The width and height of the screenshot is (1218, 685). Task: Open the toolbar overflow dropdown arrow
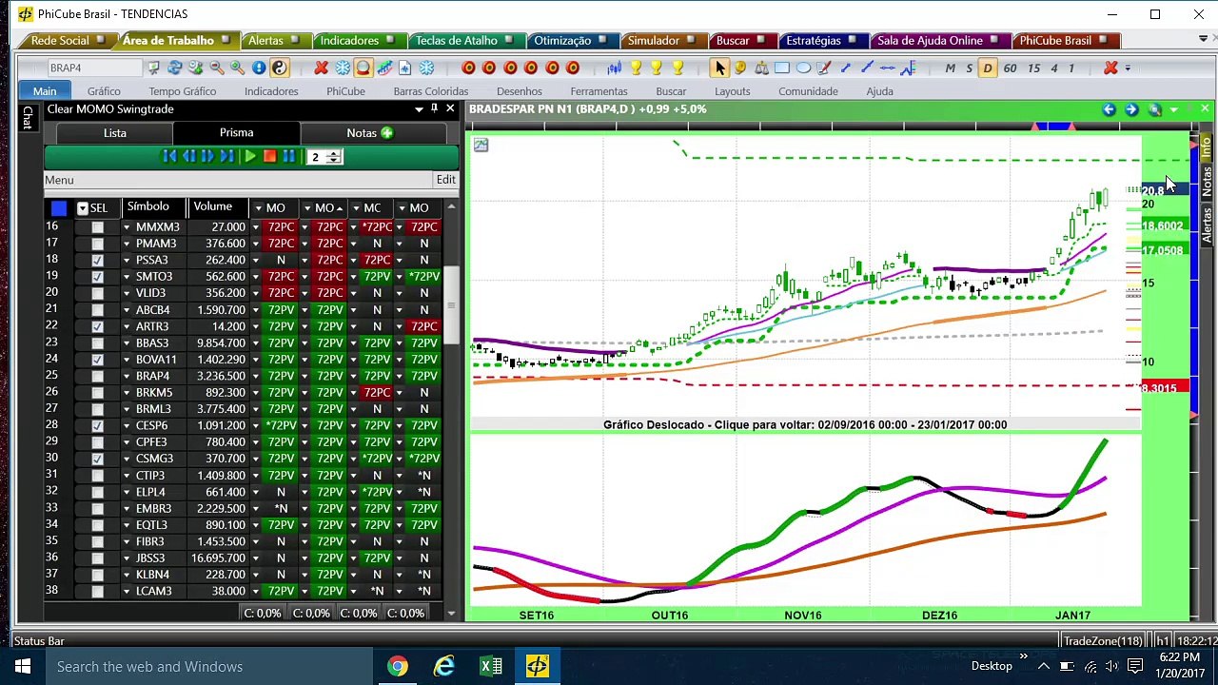[1128, 68]
